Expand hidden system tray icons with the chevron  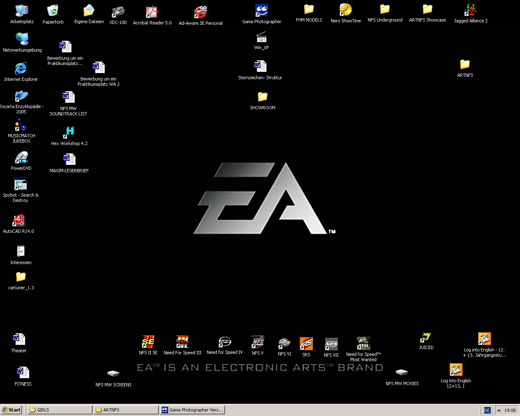pyautogui.click(x=498, y=410)
